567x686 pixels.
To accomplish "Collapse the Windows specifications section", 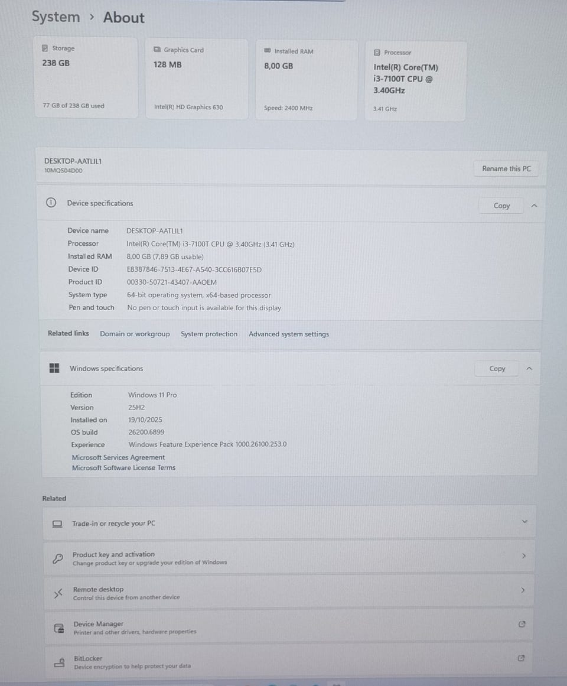I will pyautogui.click(x=529, y=368).
